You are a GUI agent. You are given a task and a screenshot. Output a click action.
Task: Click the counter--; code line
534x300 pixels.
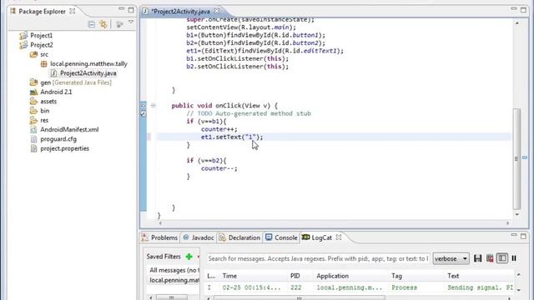point(219,168)
